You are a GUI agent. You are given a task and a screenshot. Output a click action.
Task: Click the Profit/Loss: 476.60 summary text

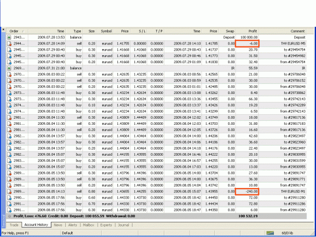coord(30,216)
